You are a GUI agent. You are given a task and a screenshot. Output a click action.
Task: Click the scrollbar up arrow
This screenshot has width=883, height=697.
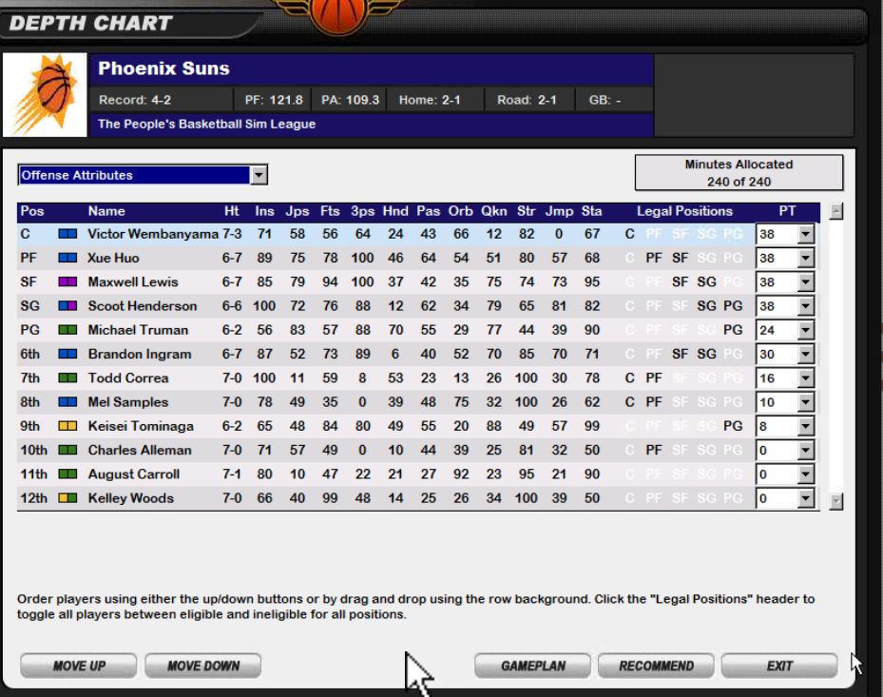[x=835, y=210]
